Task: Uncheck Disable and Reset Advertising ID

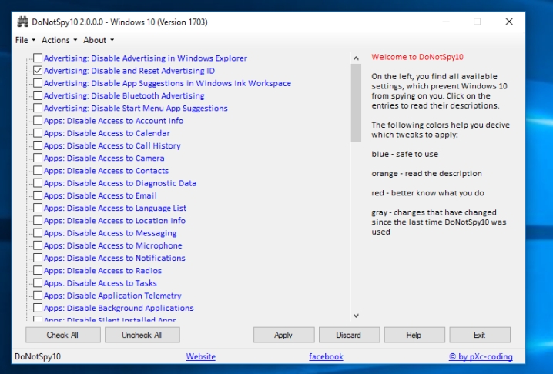Action: click(x=38, y=71)
